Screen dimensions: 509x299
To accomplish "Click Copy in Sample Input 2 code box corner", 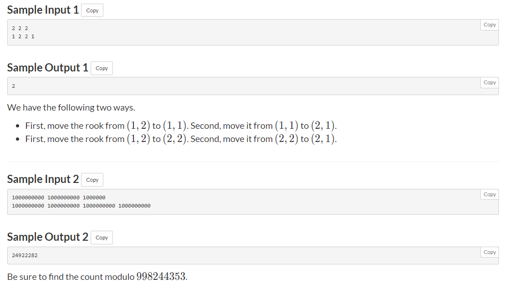I will click(x=489, y=195).
